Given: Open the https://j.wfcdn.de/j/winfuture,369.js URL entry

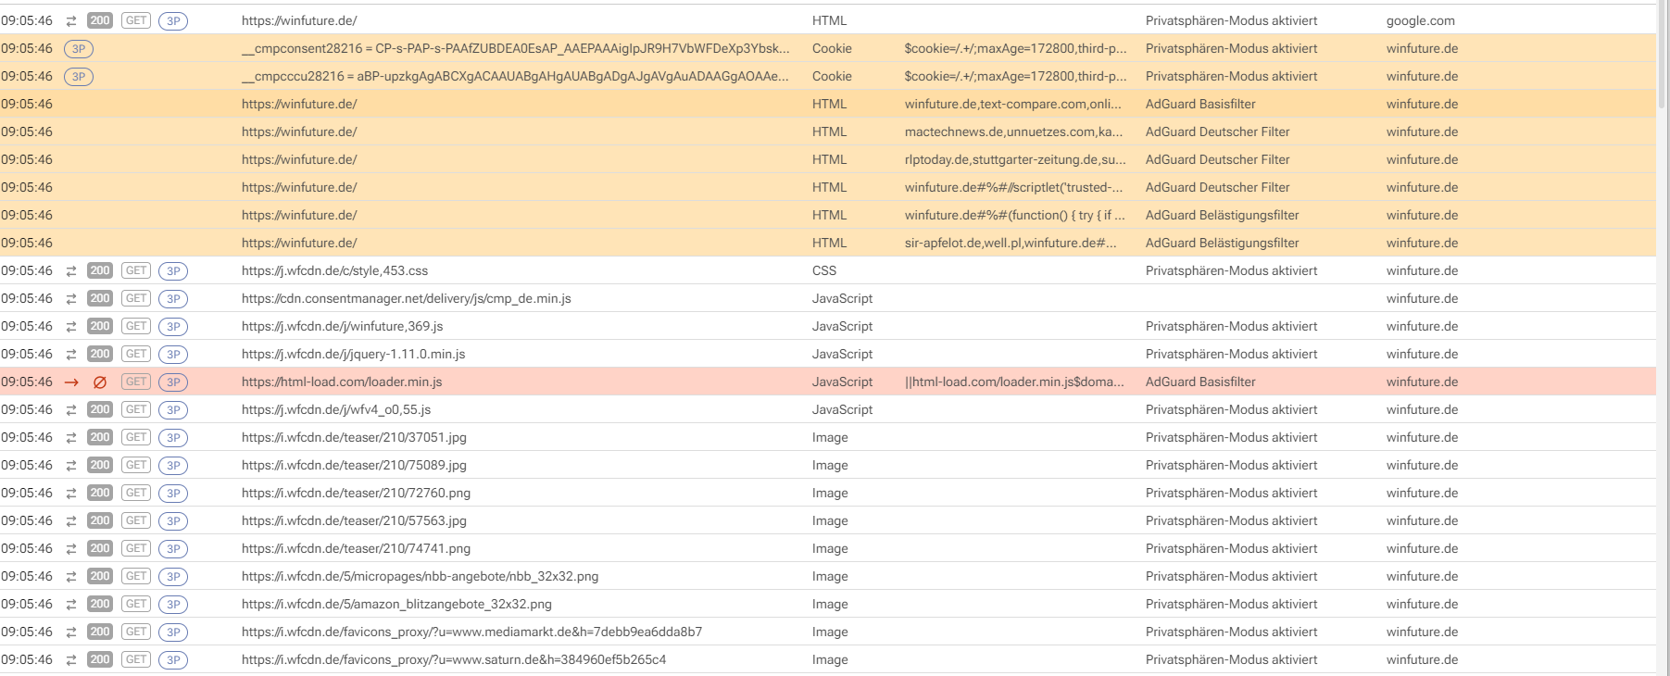Looking at the screenshot, I should click(x=343, y=326).
